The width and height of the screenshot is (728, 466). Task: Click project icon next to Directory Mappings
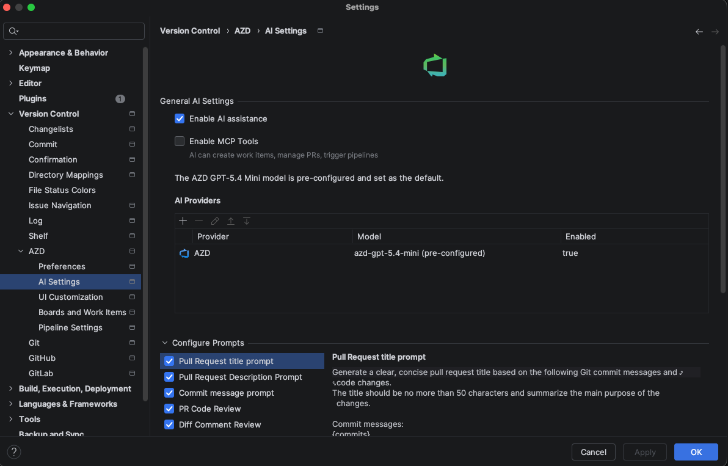(132, 175)
